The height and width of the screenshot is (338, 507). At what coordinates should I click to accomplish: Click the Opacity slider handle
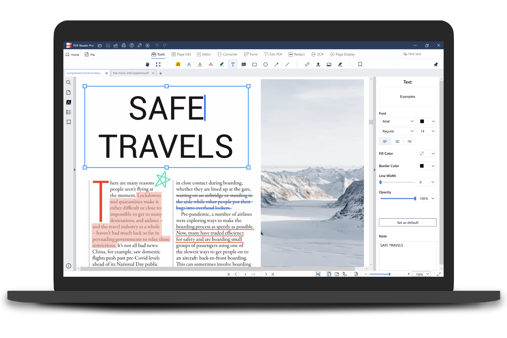pos(415,199)
